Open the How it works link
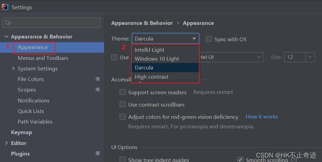322x162 pixels. [x=262, y=116]
